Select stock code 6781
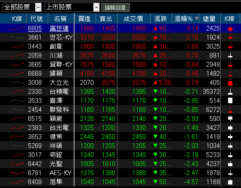This screenshot has width=241, height=188. coord(35,173)
